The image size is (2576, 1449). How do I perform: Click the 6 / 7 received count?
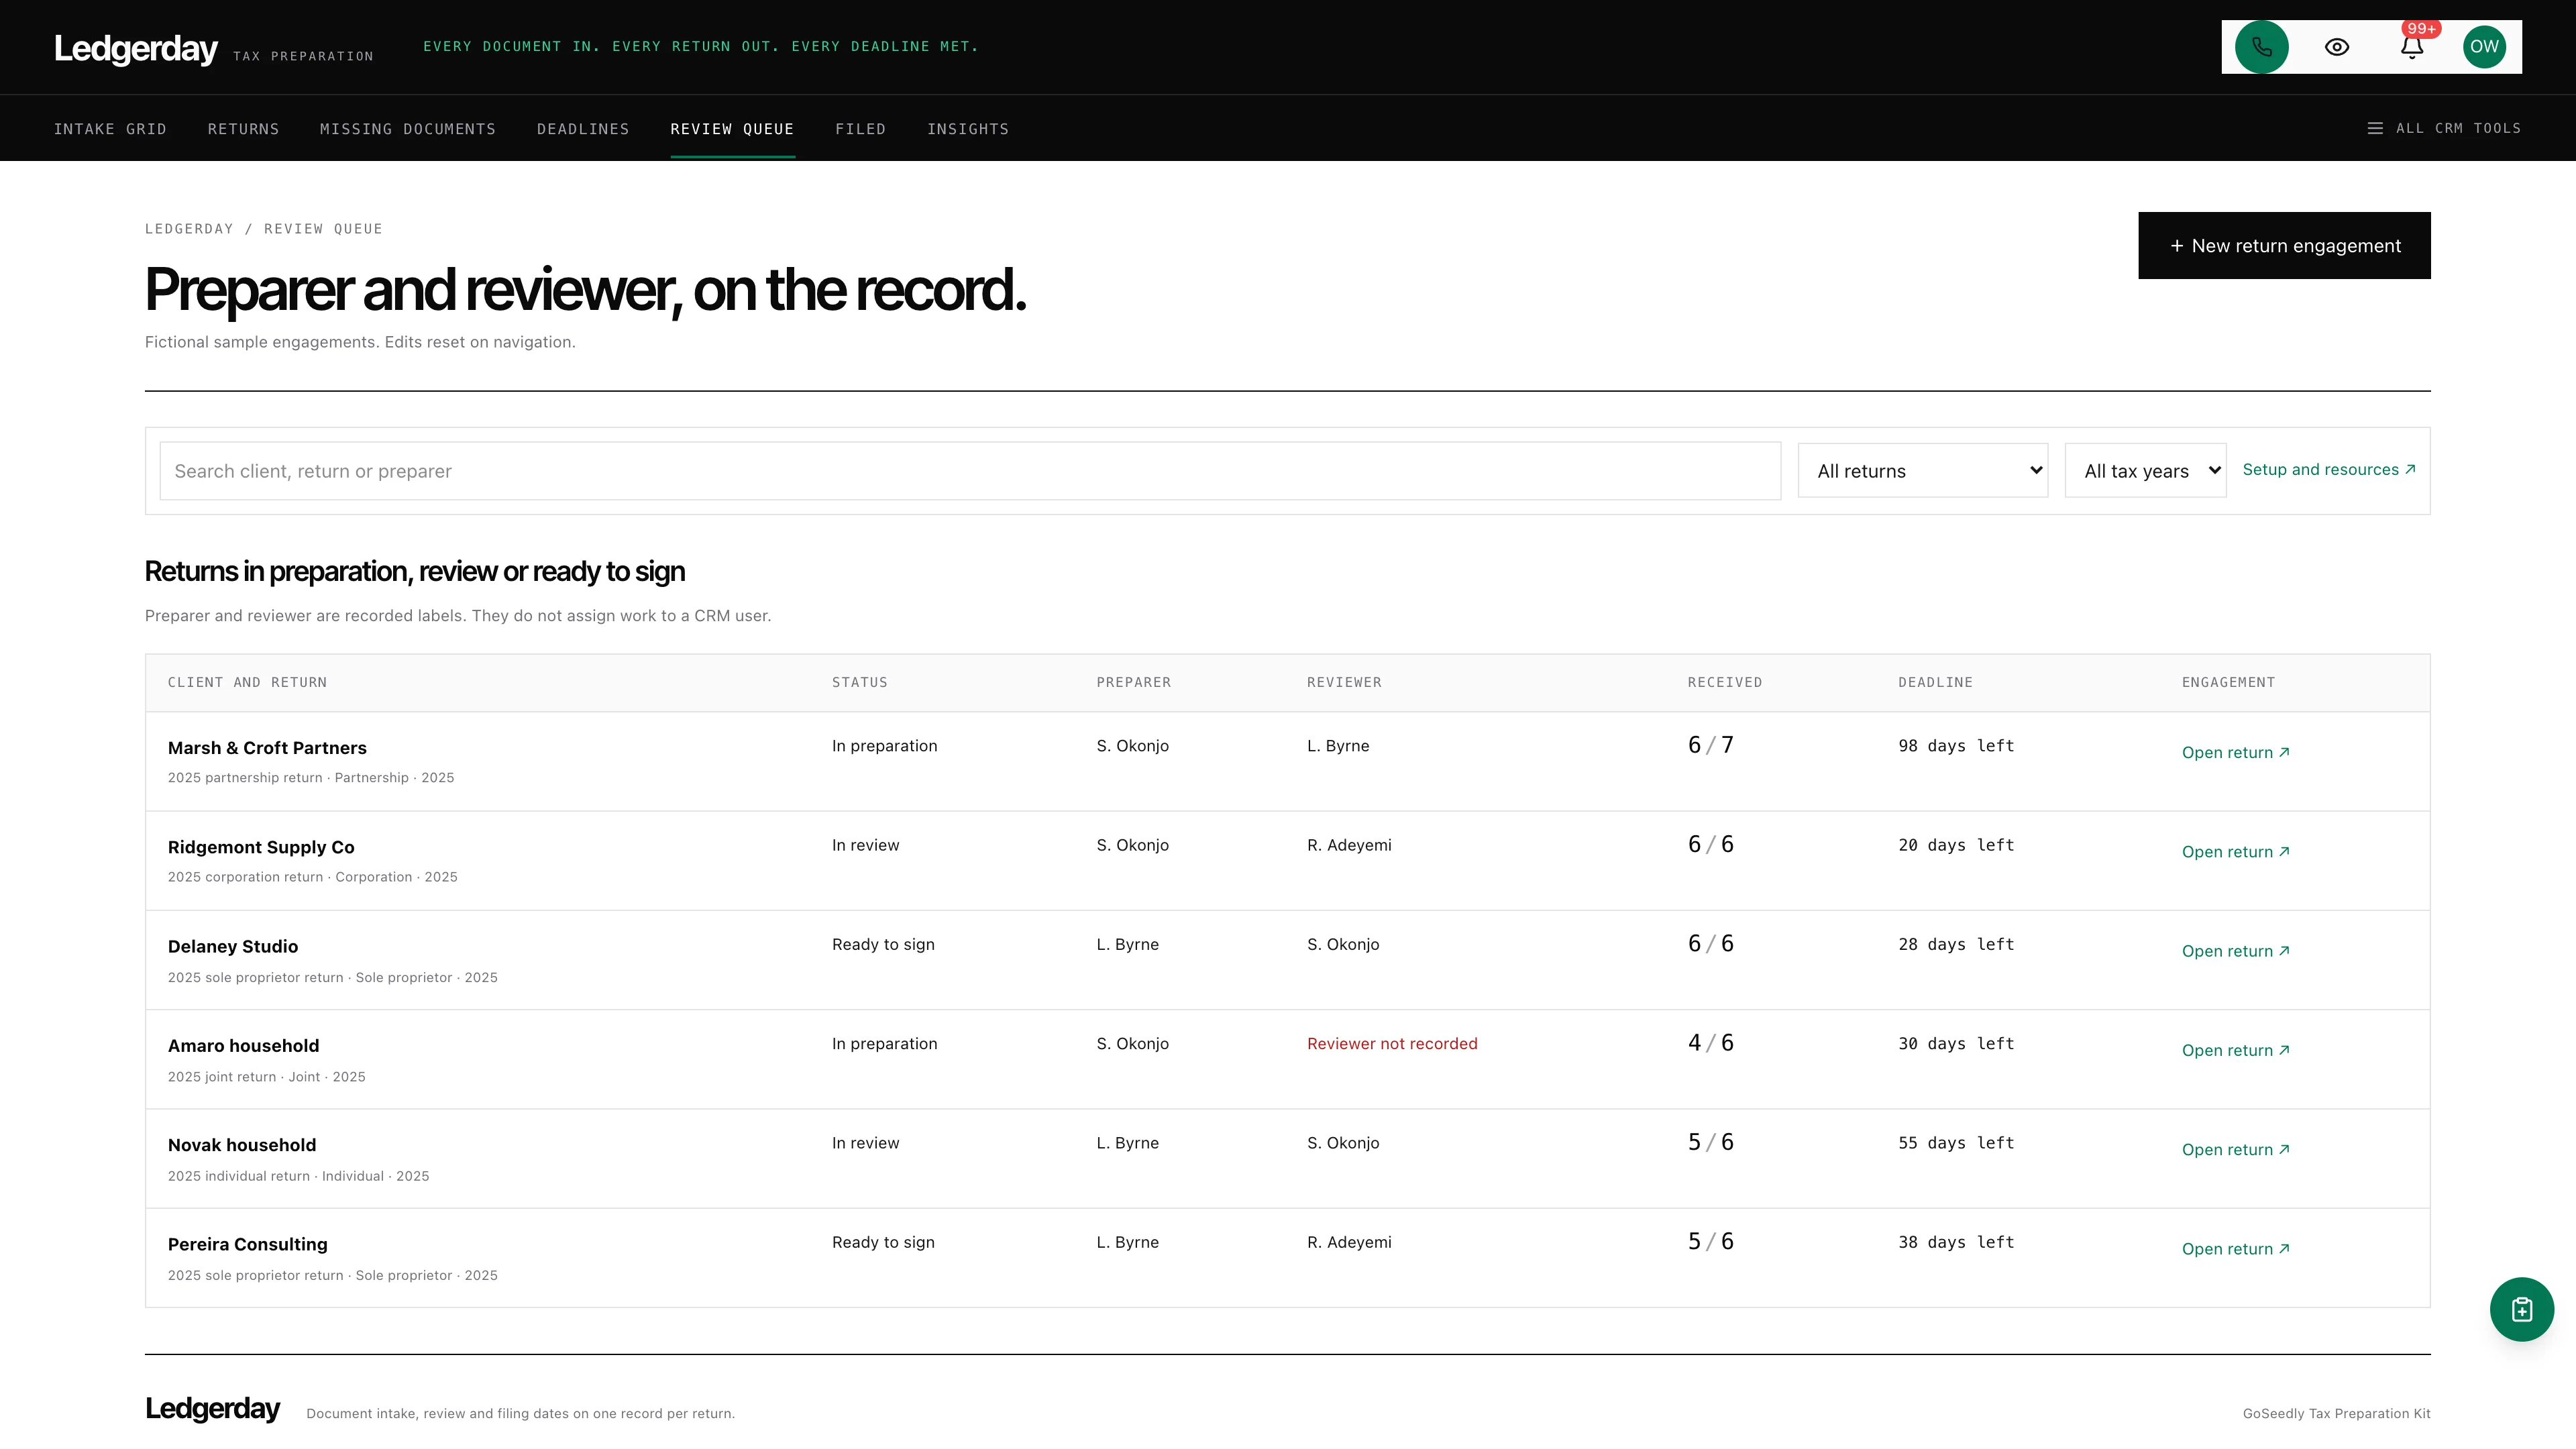1710,745
